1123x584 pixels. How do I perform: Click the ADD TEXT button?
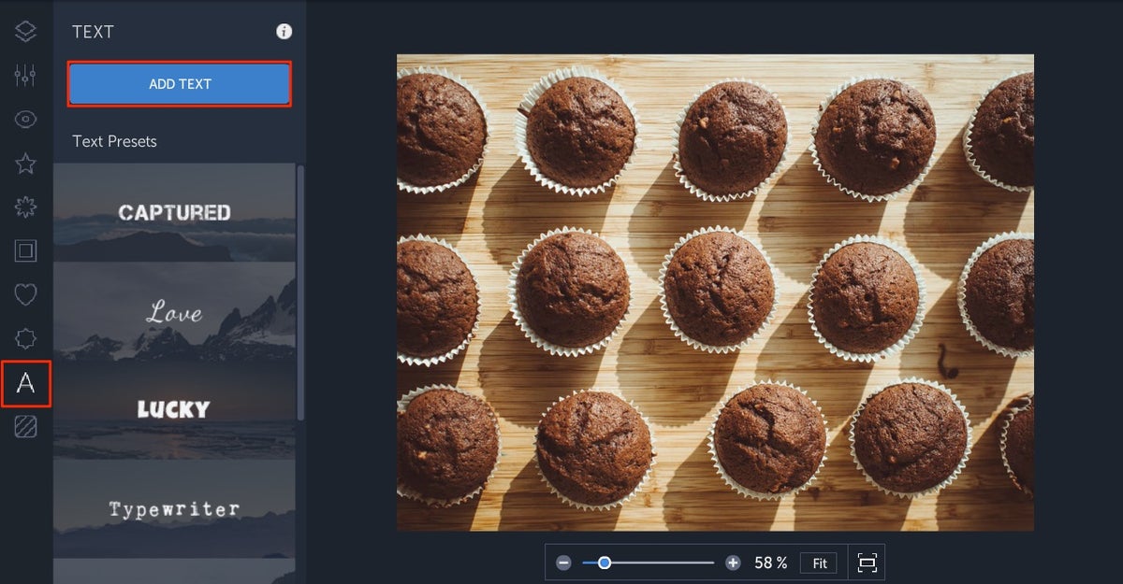(179, 83)
